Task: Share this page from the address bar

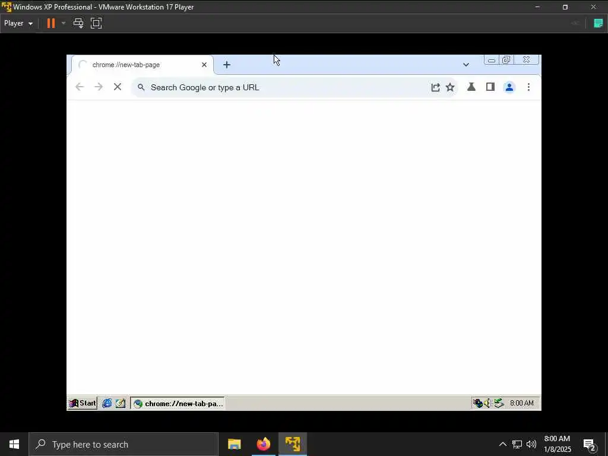Action: pyautogui.click(x=435, y=87)
